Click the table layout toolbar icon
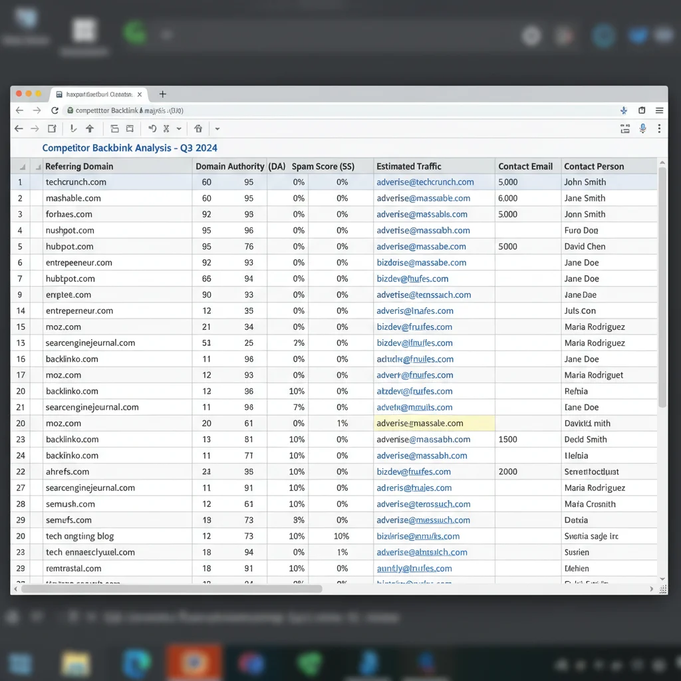Image resolution: width=681 pixels, height=681 pixels. pyautogui.click(x=130, y=128)
